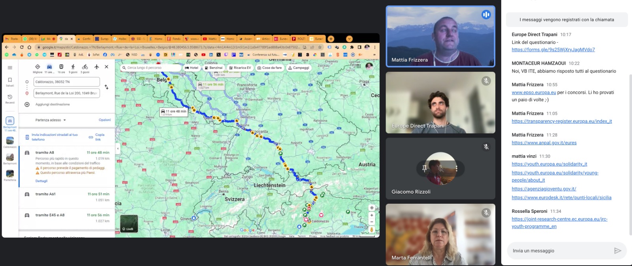Filter map by Benzinai chip
Image resolution: width=632 pixels, height=266 pixels.
point(213,68)
